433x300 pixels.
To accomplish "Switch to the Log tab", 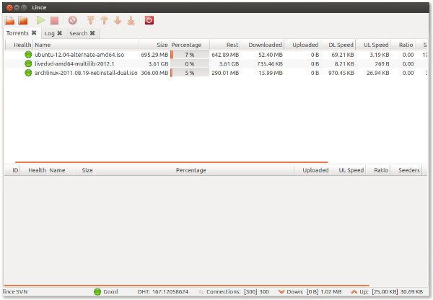I will tap(49, 33).
